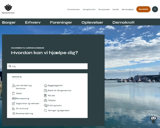Open the Demokrati main menu
Image resolution: width=160 pixels, height=128 pixels.
pyautogui.click(x=123, y=22)
